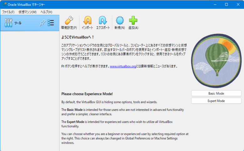Click the VirtualBox logo in title bar

4,4
